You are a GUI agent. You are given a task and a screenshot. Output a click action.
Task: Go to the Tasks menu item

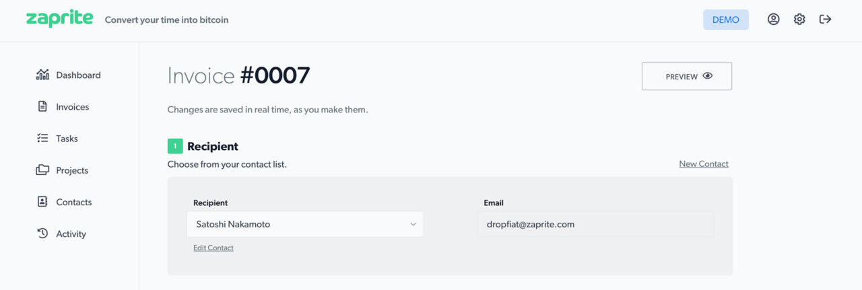tap(67, 139)
